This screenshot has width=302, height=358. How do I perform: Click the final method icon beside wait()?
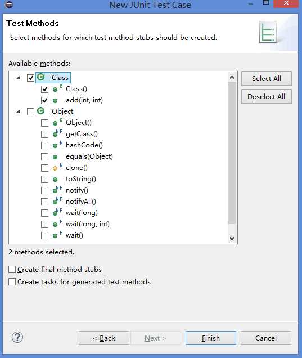[x=57, y=235]
